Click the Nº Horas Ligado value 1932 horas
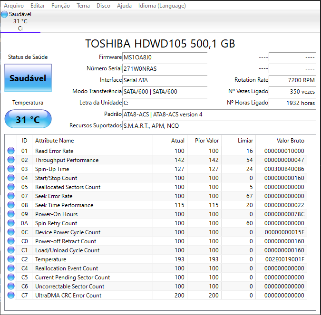The height and width of the screenshot is (315, 321). [x=292, y=103]
